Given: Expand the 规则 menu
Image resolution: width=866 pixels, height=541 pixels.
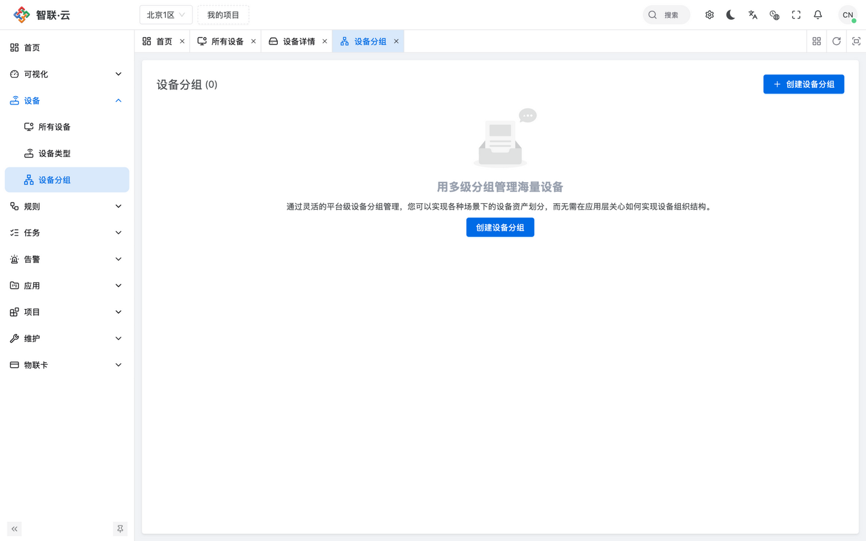Looking at the screenshot, I should click(67, 206).
